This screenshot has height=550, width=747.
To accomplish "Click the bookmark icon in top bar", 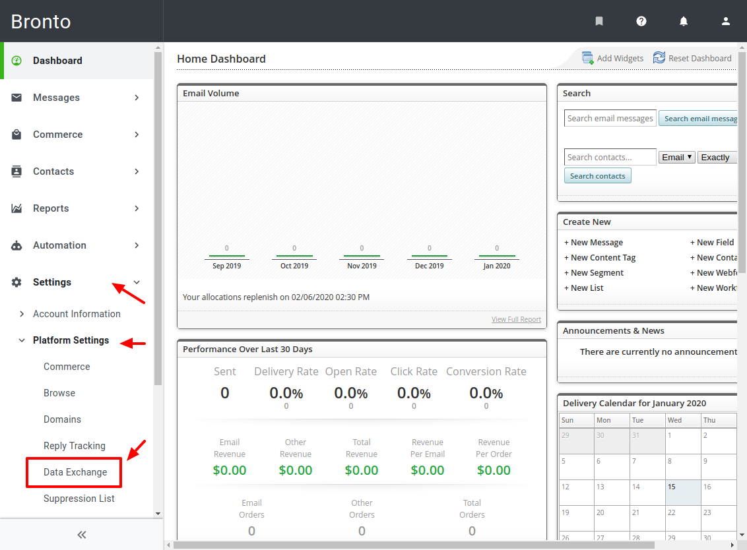I will pos(599,21).
